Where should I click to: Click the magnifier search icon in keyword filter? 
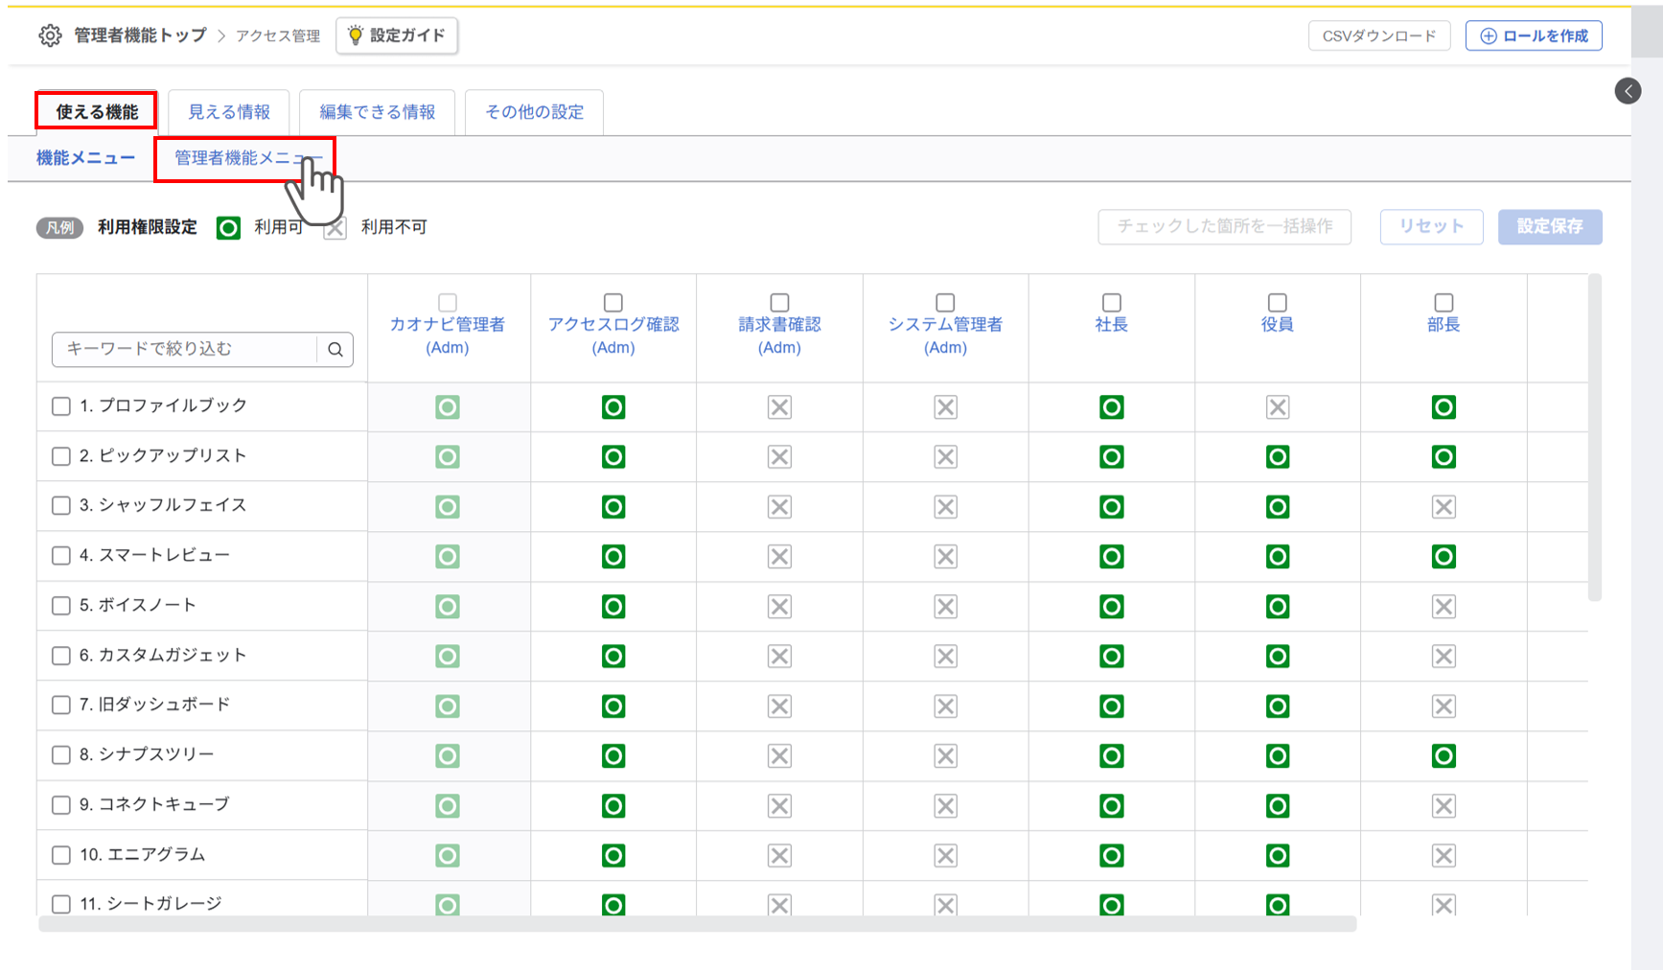click(335, 349)
